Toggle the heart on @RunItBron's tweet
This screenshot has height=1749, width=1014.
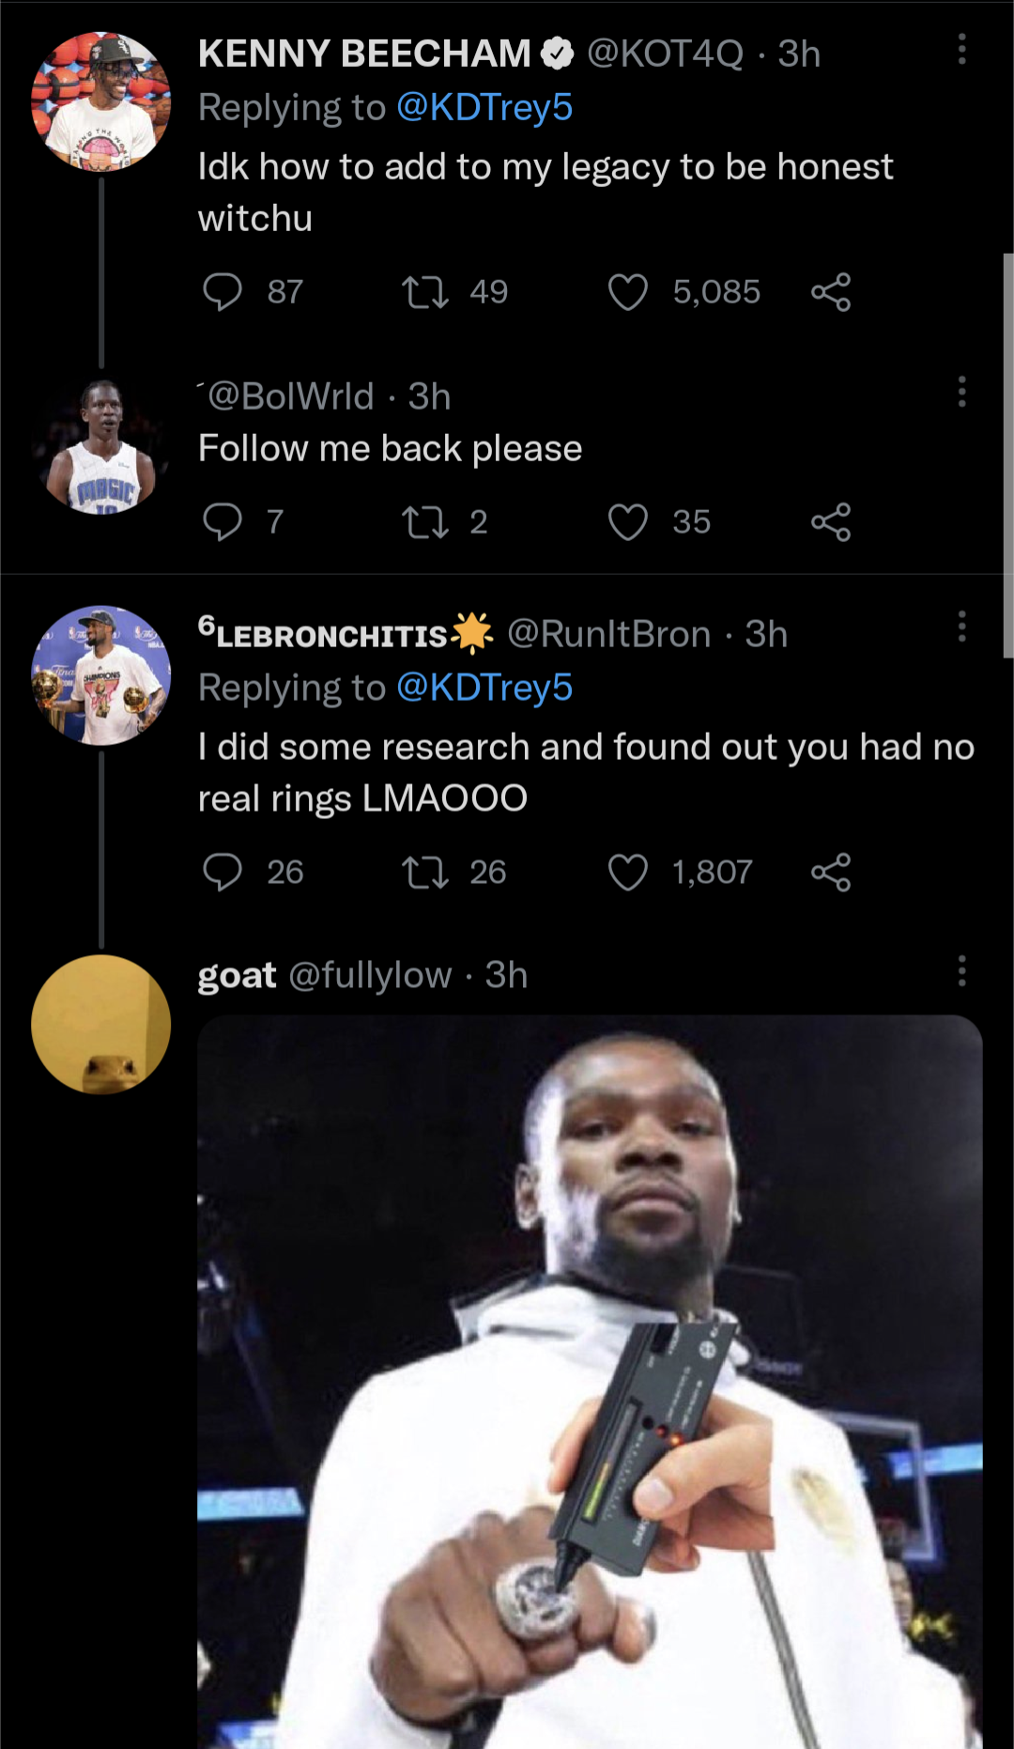click(x=628, y=872)
